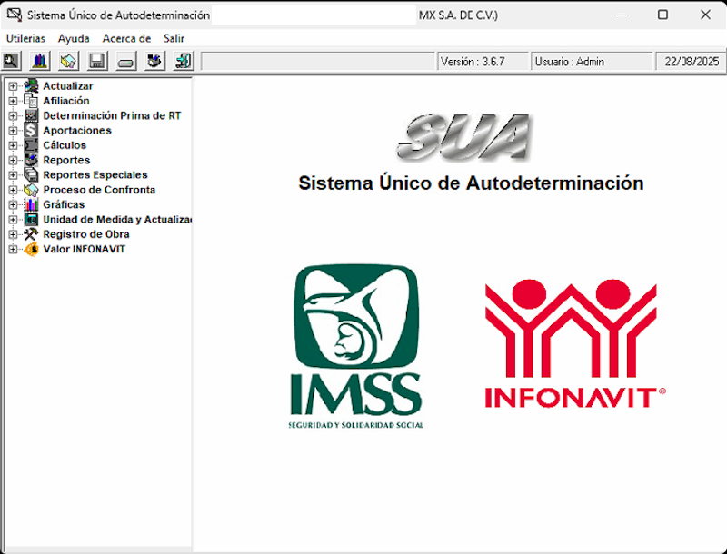Screen dimensions: 727x554
Task: Select the Aportaciones label in the tree
Action: [77, 131]
